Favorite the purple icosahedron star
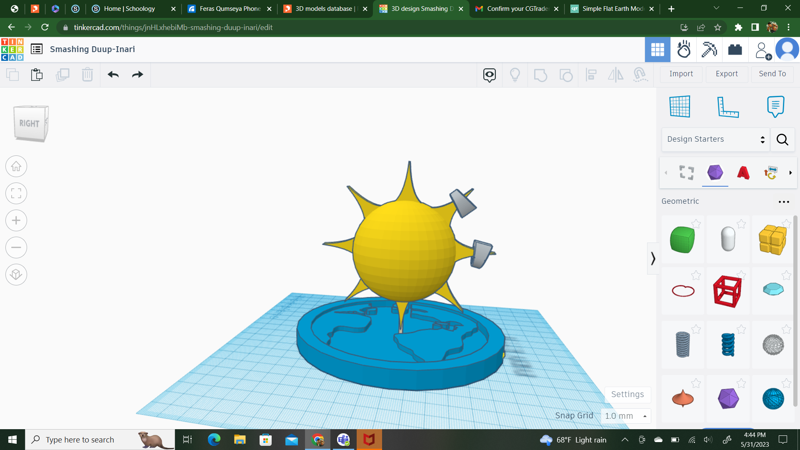Image resolution: width=800 pixels, height=450 pixels. [741, 383]
